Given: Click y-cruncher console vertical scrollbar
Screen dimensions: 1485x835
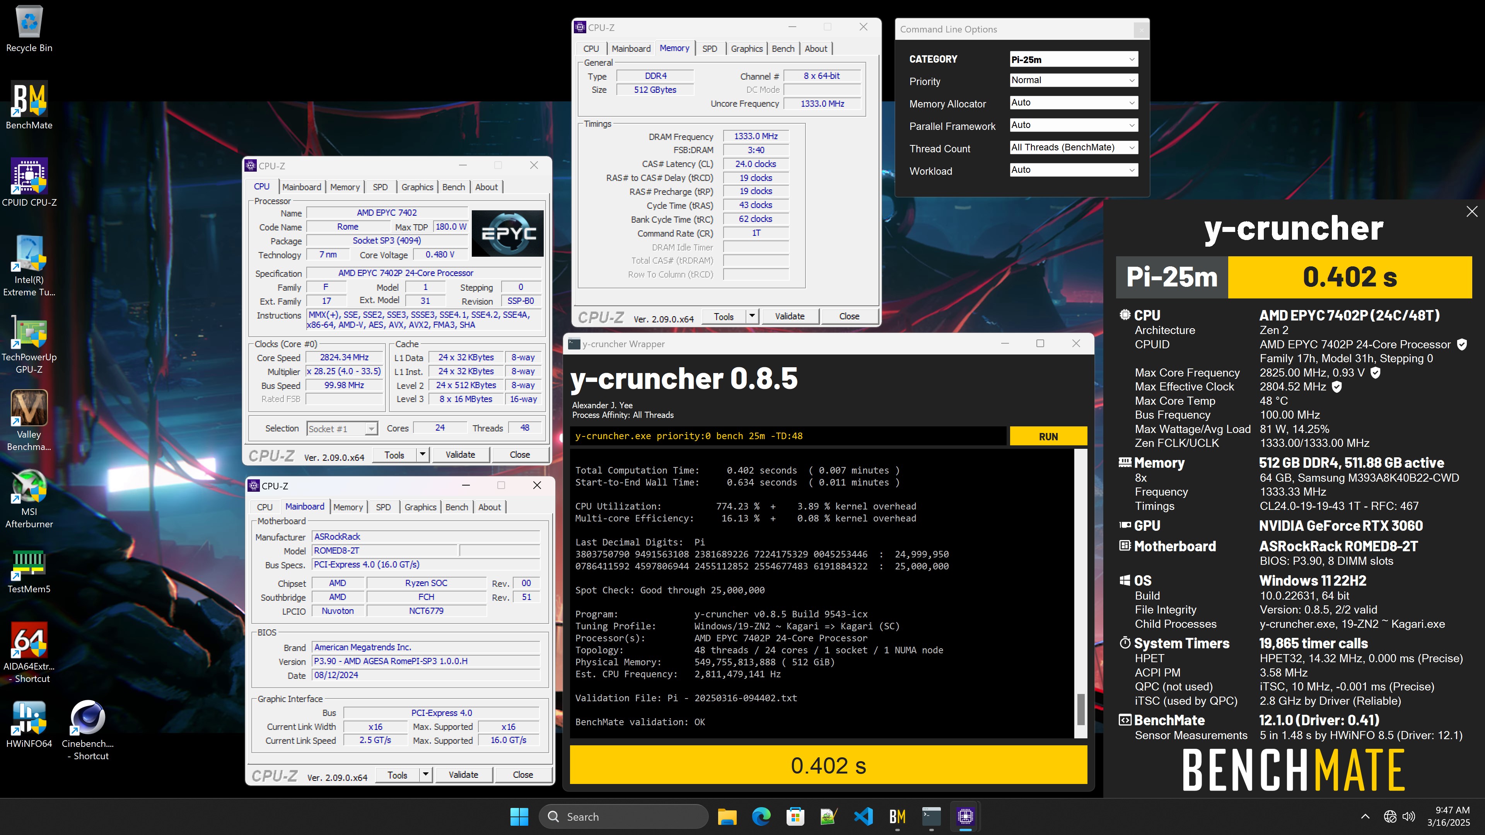Looking at the screenshot, I should [x=1080, y=593].
